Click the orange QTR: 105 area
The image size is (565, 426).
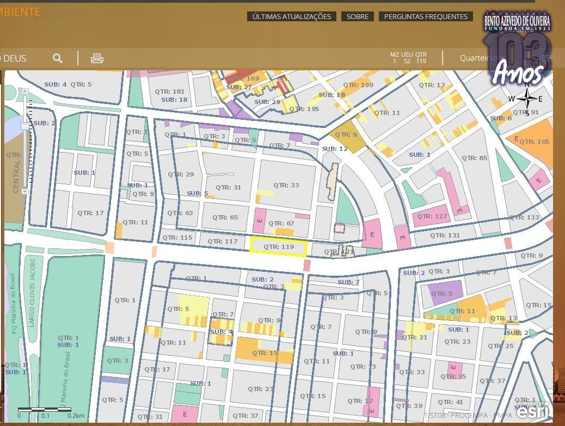click(534, 142)
